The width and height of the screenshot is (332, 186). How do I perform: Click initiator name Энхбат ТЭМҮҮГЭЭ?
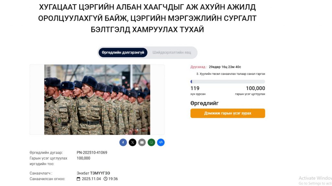click(93, 173)
